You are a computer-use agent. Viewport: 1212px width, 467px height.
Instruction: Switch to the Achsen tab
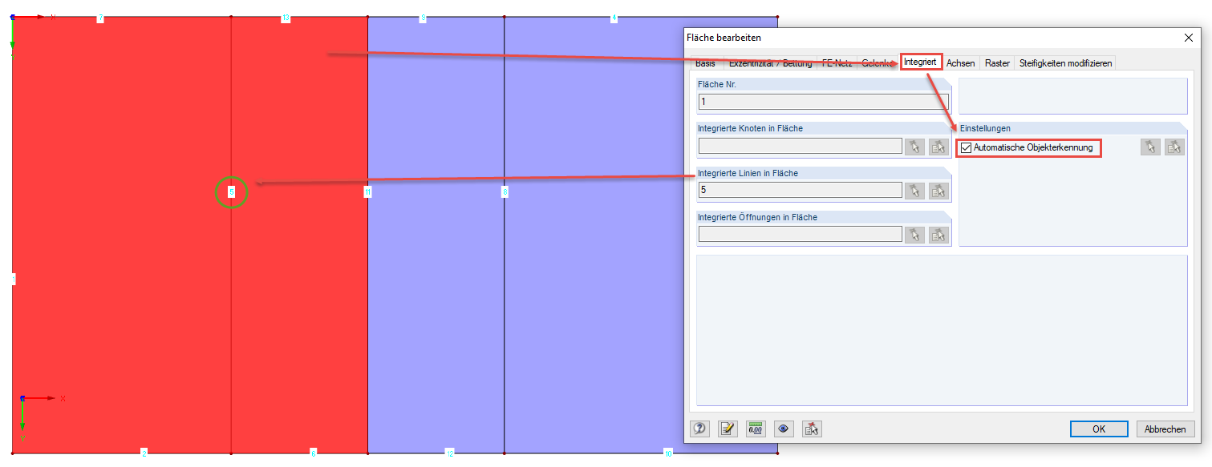[x=960, y=63]
